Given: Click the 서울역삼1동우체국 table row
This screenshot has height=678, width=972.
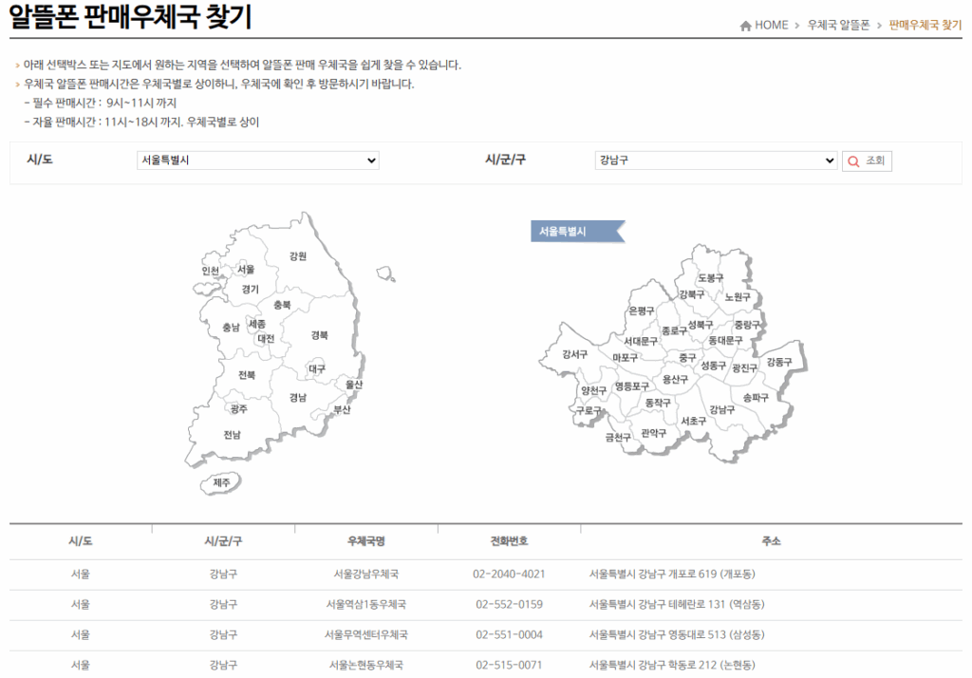Looking at the screenshot, I should (365, 604).
